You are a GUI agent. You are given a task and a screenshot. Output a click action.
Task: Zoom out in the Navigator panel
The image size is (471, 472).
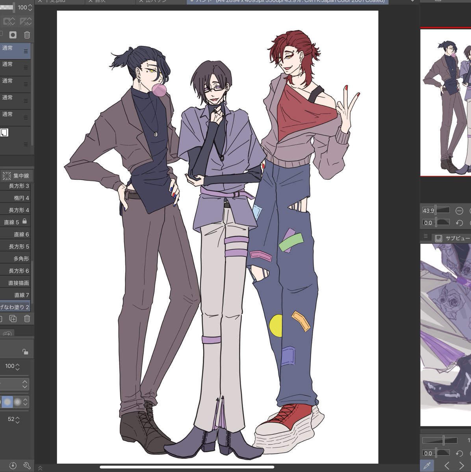tap(459, 210)
